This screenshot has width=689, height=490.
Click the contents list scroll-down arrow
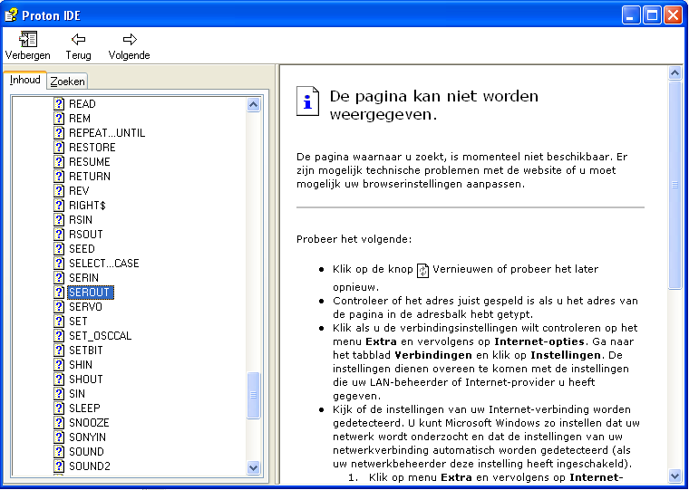(254, 467)
